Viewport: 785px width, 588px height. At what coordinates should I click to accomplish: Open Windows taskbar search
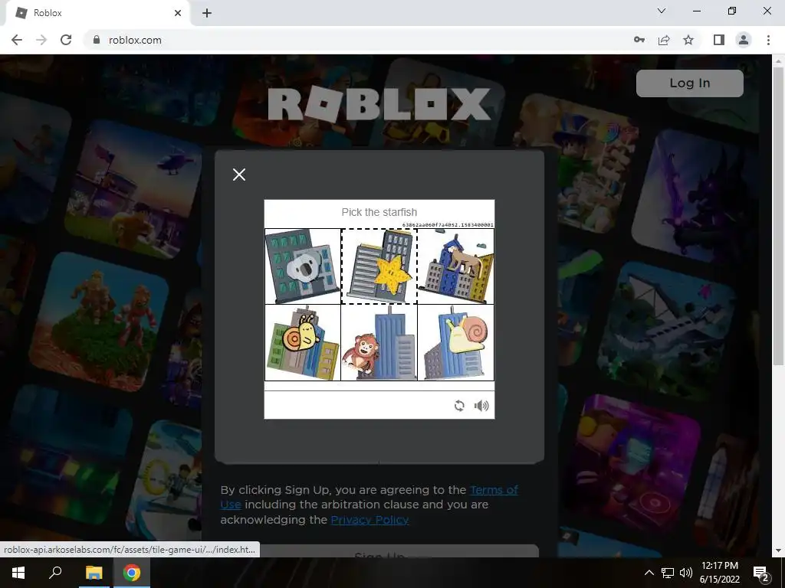tap(55, 573)
